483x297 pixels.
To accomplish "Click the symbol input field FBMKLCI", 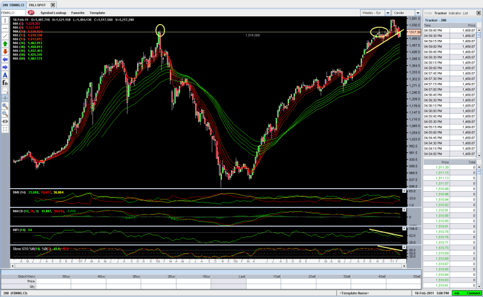I will pyautogui.click(x=13, y=13).
